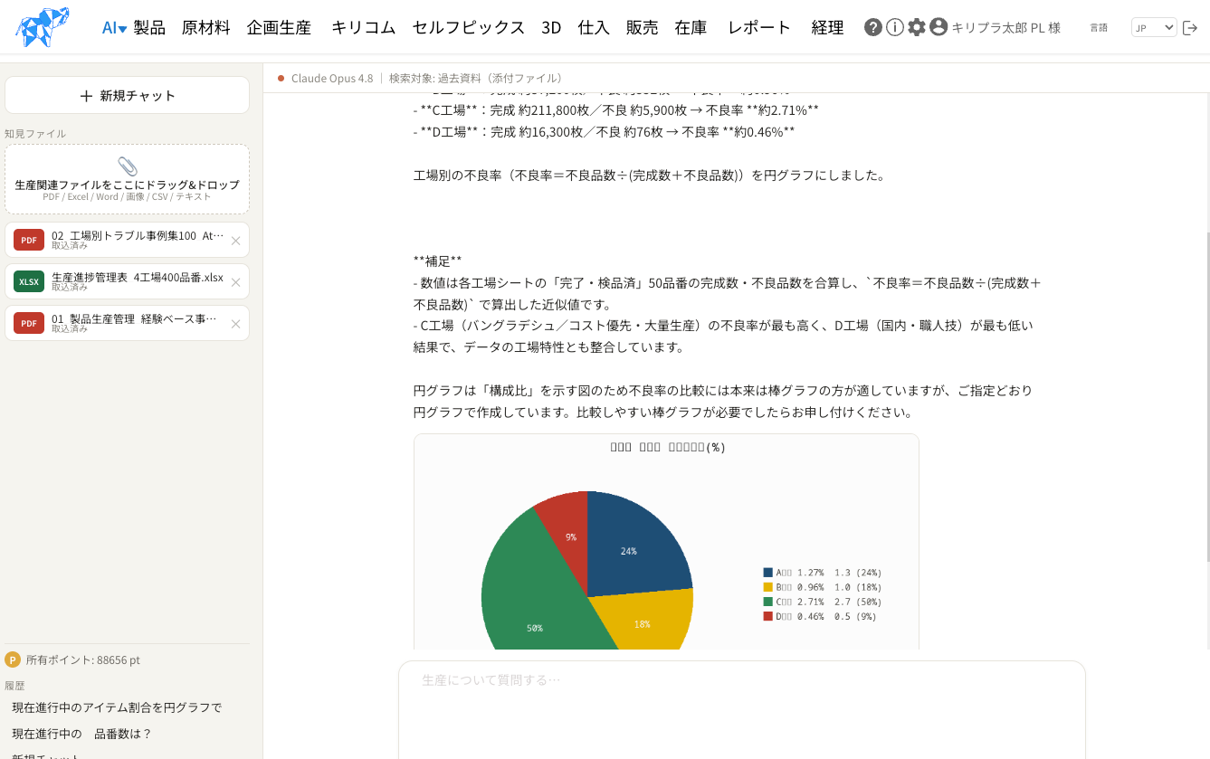Screen dimensions: 1210x759
Task: Click 02 工場別トラブル事例集100 file name
Action: click(x=138, y=235)
